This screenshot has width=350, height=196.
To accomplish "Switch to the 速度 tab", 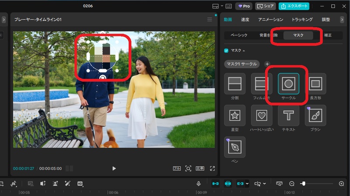I will [245, 20].
